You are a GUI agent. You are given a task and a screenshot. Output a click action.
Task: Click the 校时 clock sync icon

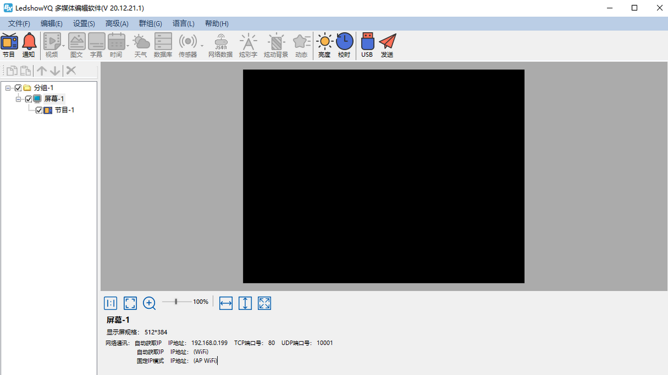point(344,45)
